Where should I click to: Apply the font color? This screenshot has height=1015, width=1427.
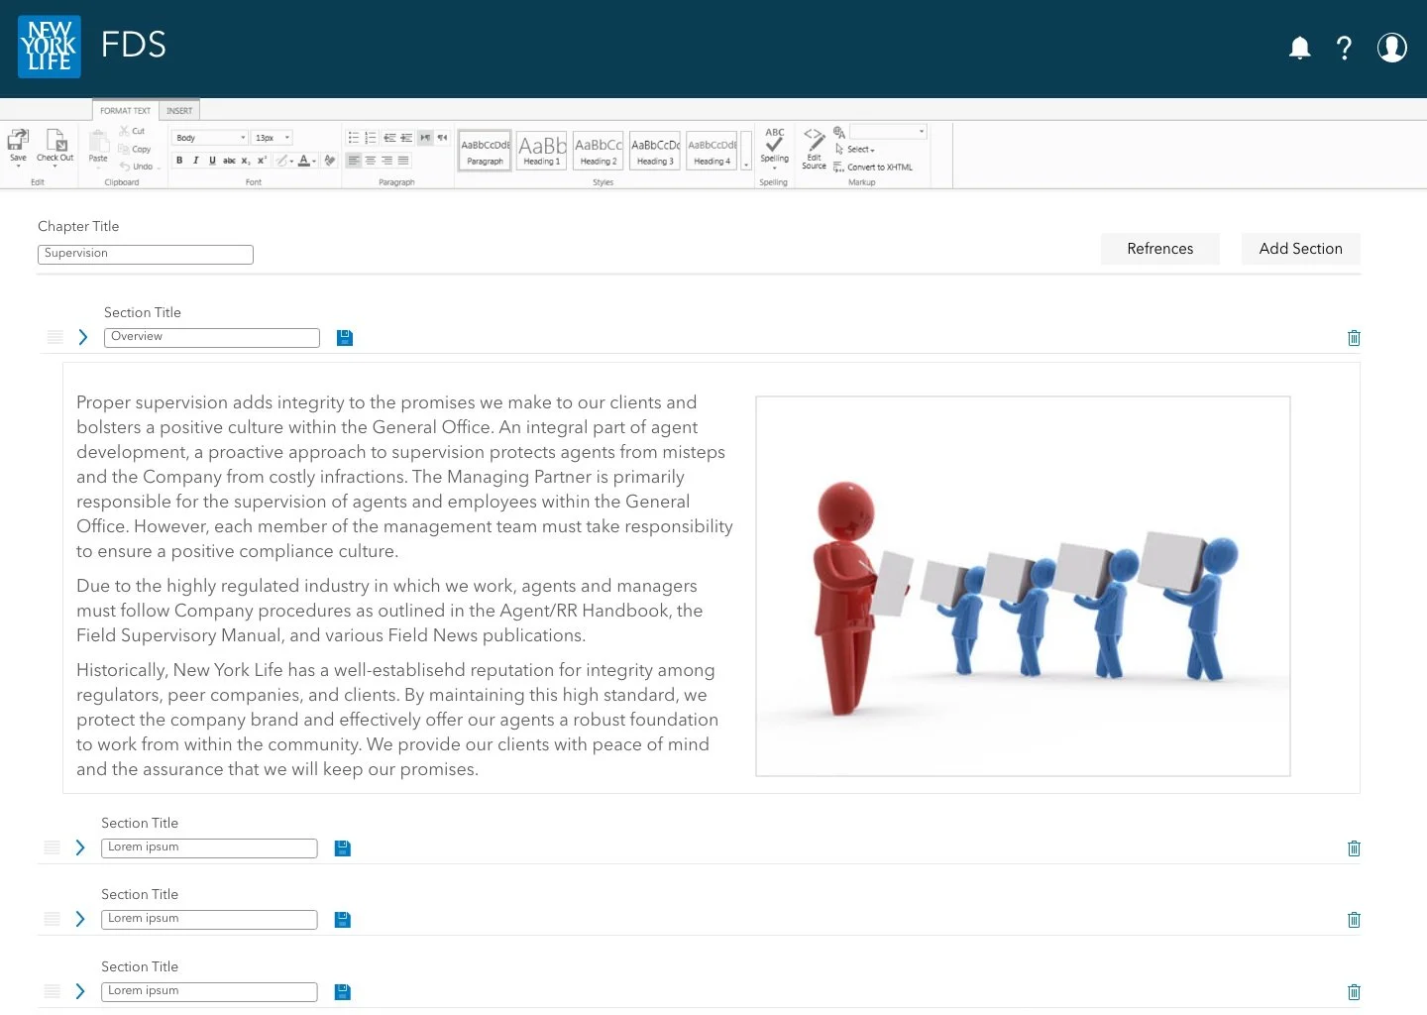[x=306, y=160]
